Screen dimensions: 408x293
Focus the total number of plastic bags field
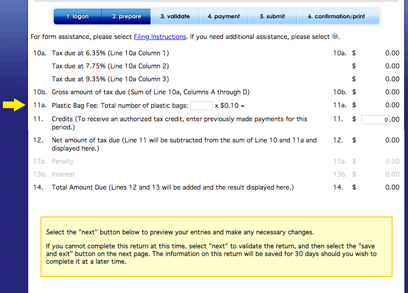(201, 105)
